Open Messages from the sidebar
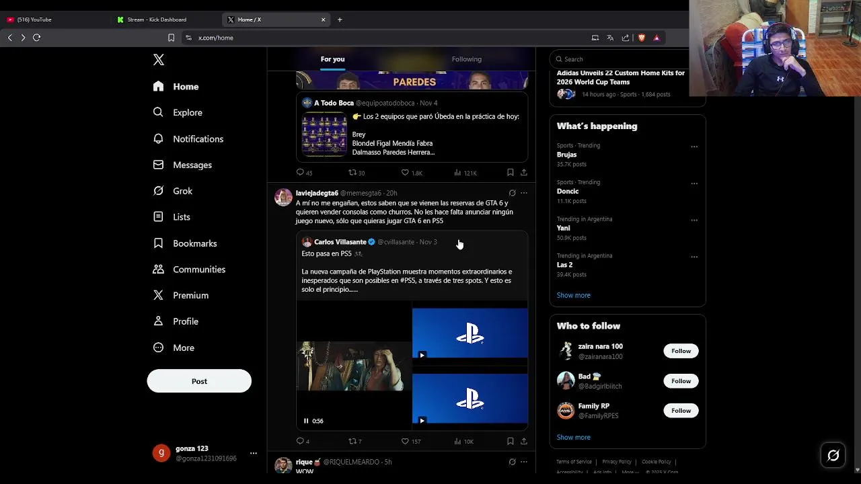 pos(183,165)
